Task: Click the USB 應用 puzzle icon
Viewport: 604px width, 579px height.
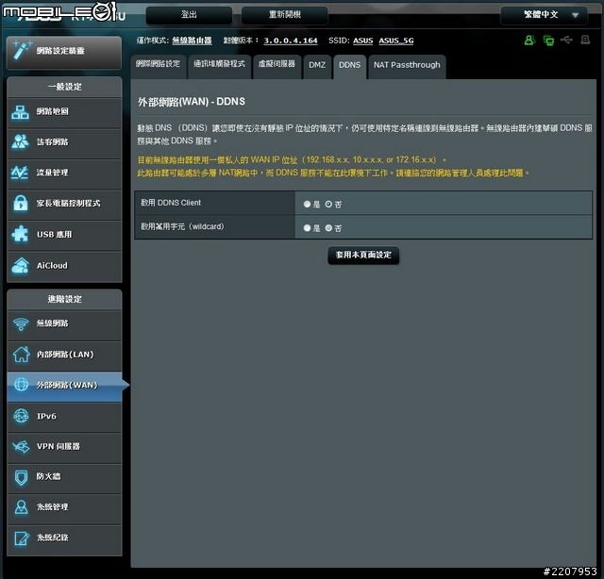Action: click(21, 235)
